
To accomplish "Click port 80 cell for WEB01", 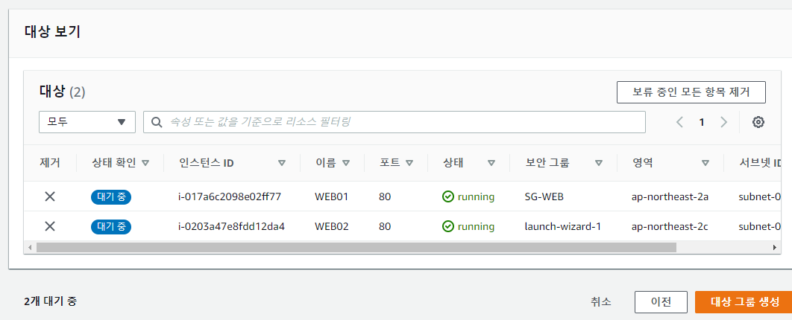I will point(385,196).
